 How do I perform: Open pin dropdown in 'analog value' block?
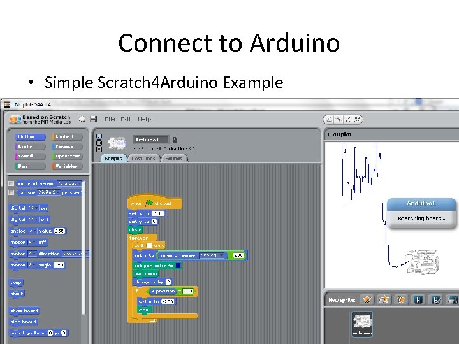tap(33, 231)
